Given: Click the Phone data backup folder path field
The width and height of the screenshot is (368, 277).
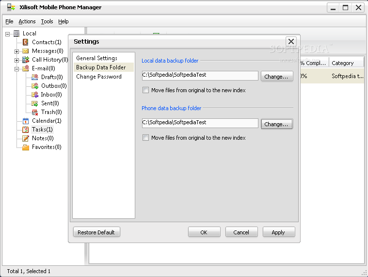Looking at the screenshot, I should point(200,123).
